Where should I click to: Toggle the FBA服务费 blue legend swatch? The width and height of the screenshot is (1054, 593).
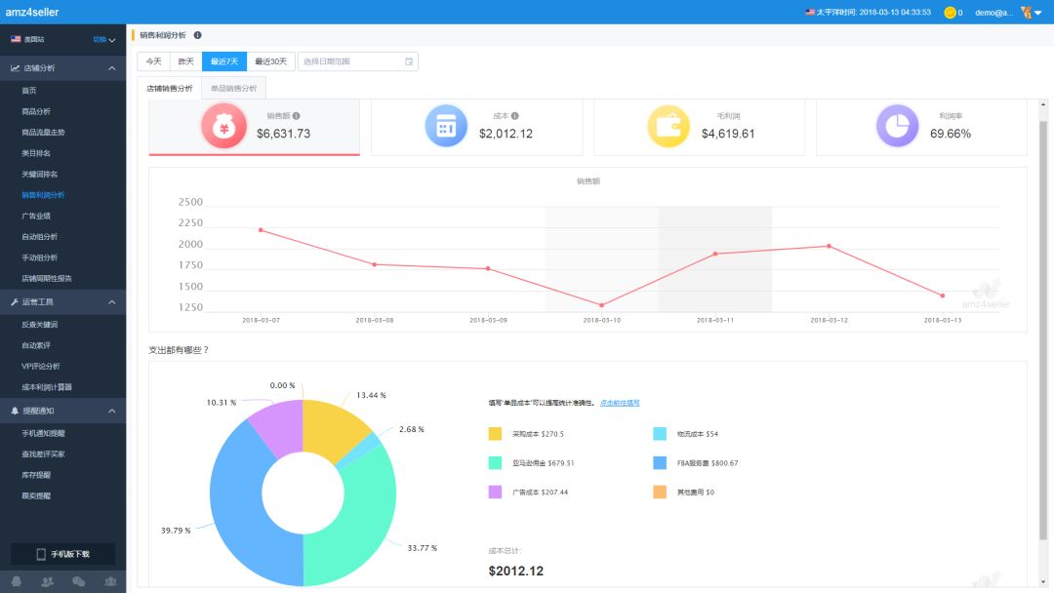(660, 462)
